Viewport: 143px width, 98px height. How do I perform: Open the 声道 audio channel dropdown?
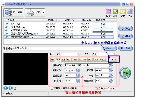pos(111,76)
